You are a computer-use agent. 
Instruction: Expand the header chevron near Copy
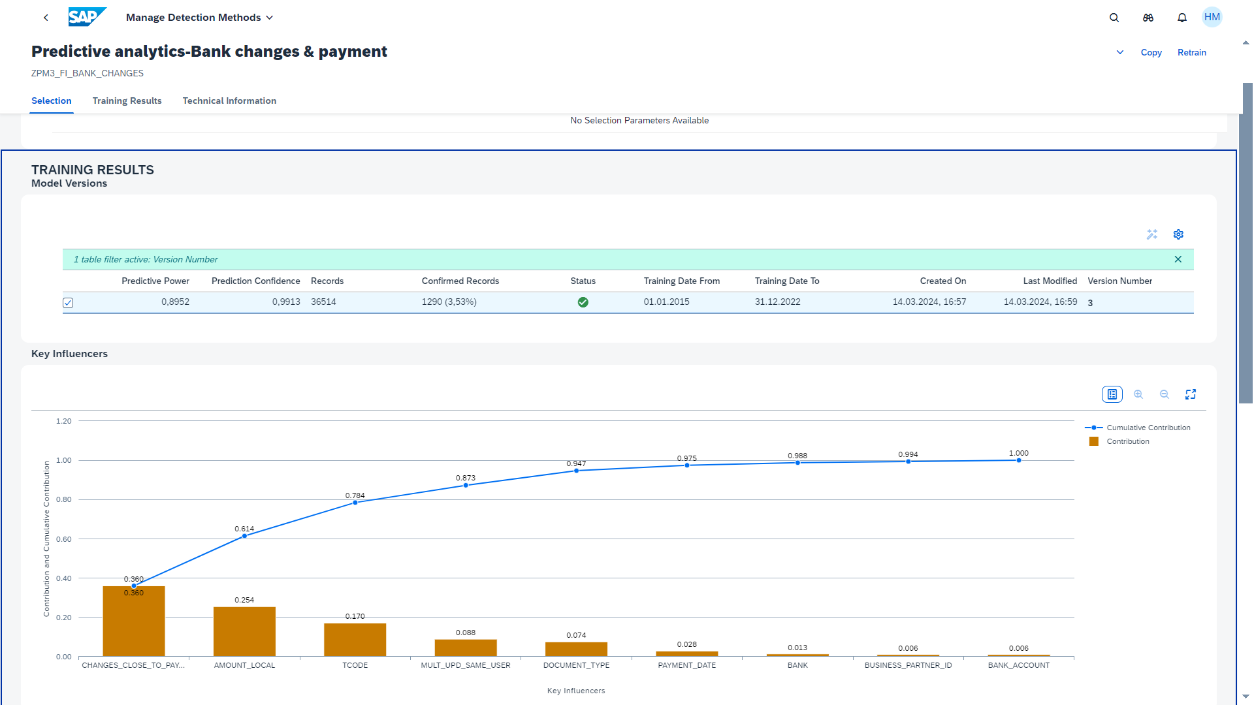click(x=1120, y=52)
